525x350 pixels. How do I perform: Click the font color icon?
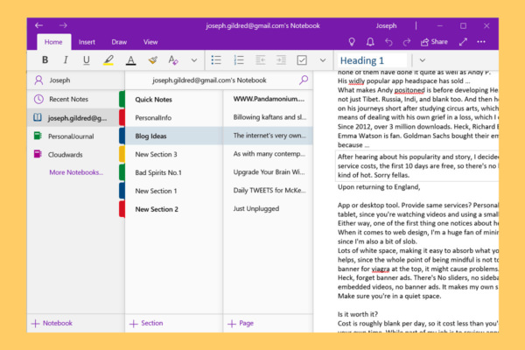pos(130,60)
